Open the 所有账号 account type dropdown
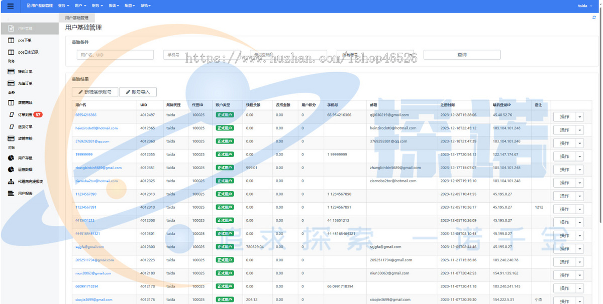This screenshot has width=603, height=304. point(375,55)
